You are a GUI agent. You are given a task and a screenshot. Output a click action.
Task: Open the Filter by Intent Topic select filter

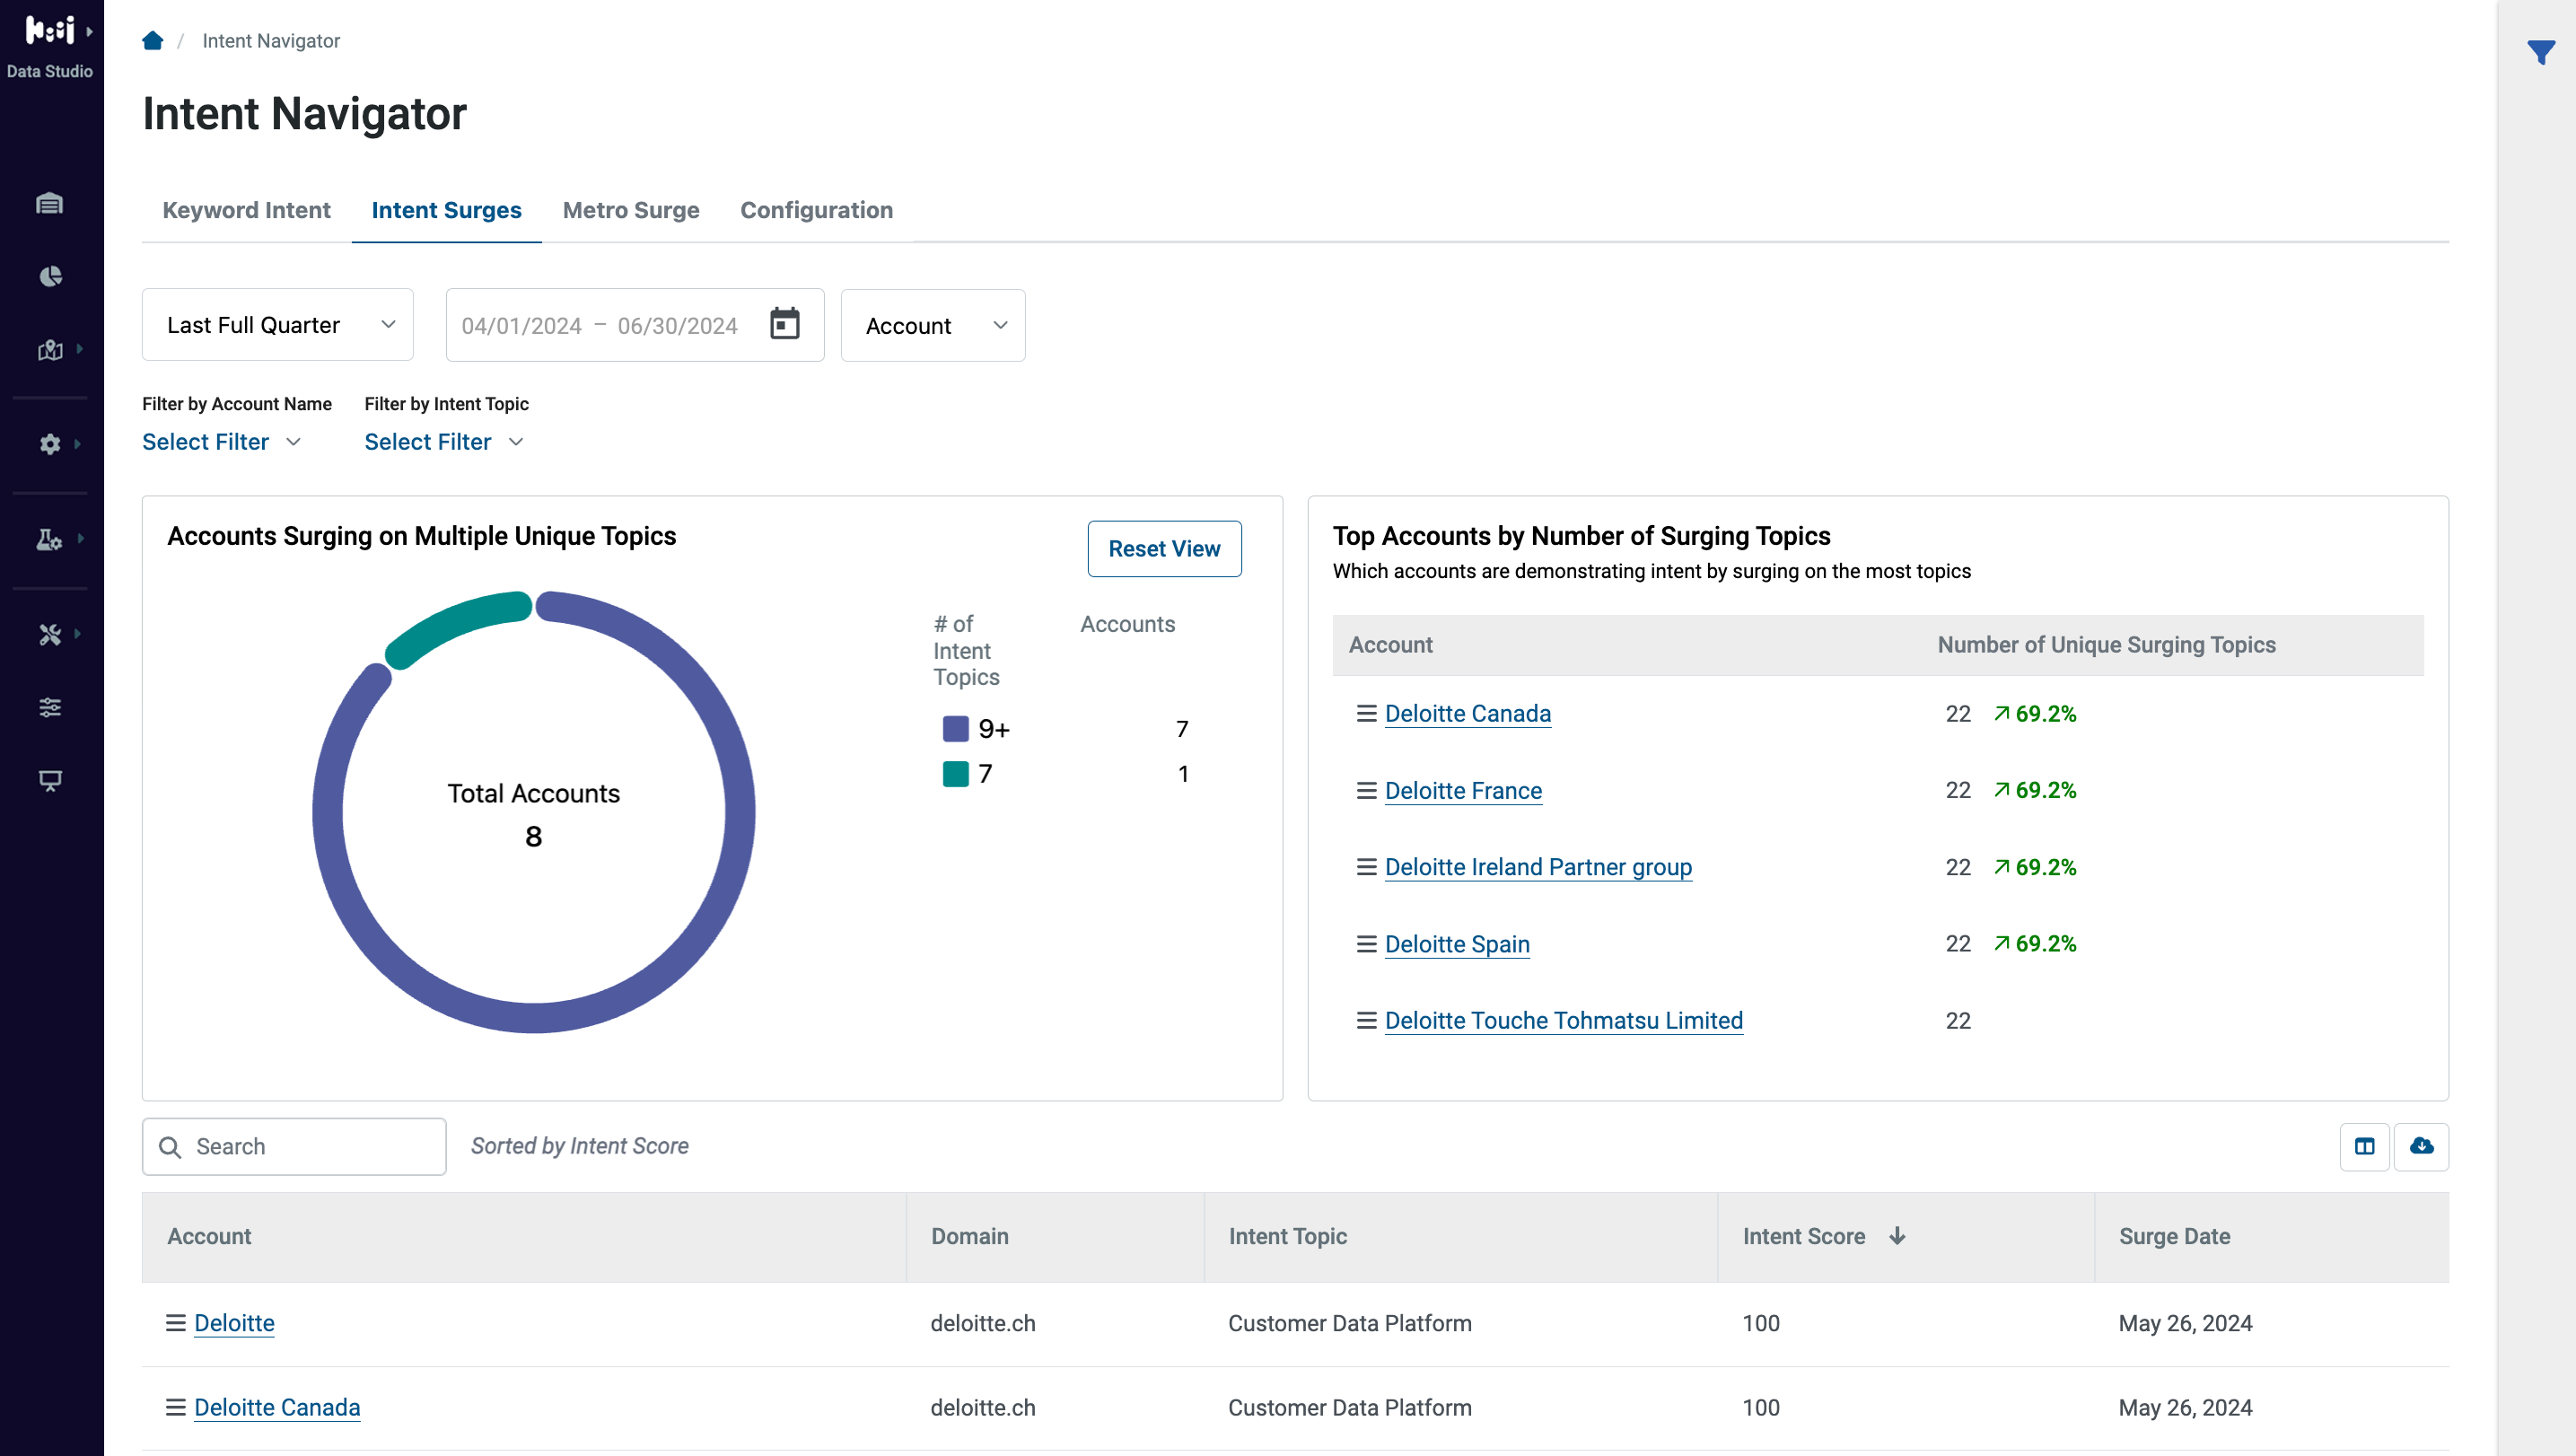pos(444,442)
